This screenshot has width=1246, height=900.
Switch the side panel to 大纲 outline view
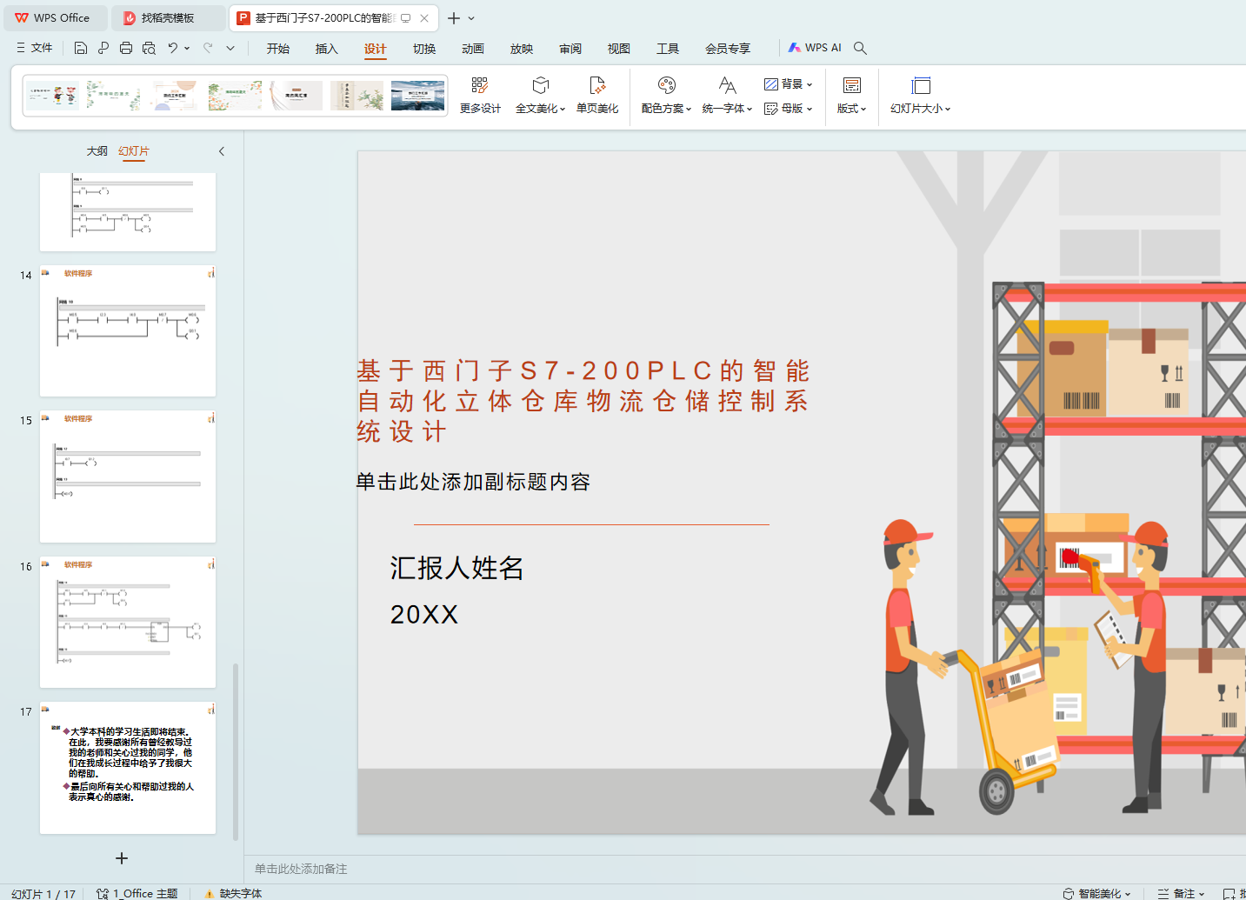[97, 151]
